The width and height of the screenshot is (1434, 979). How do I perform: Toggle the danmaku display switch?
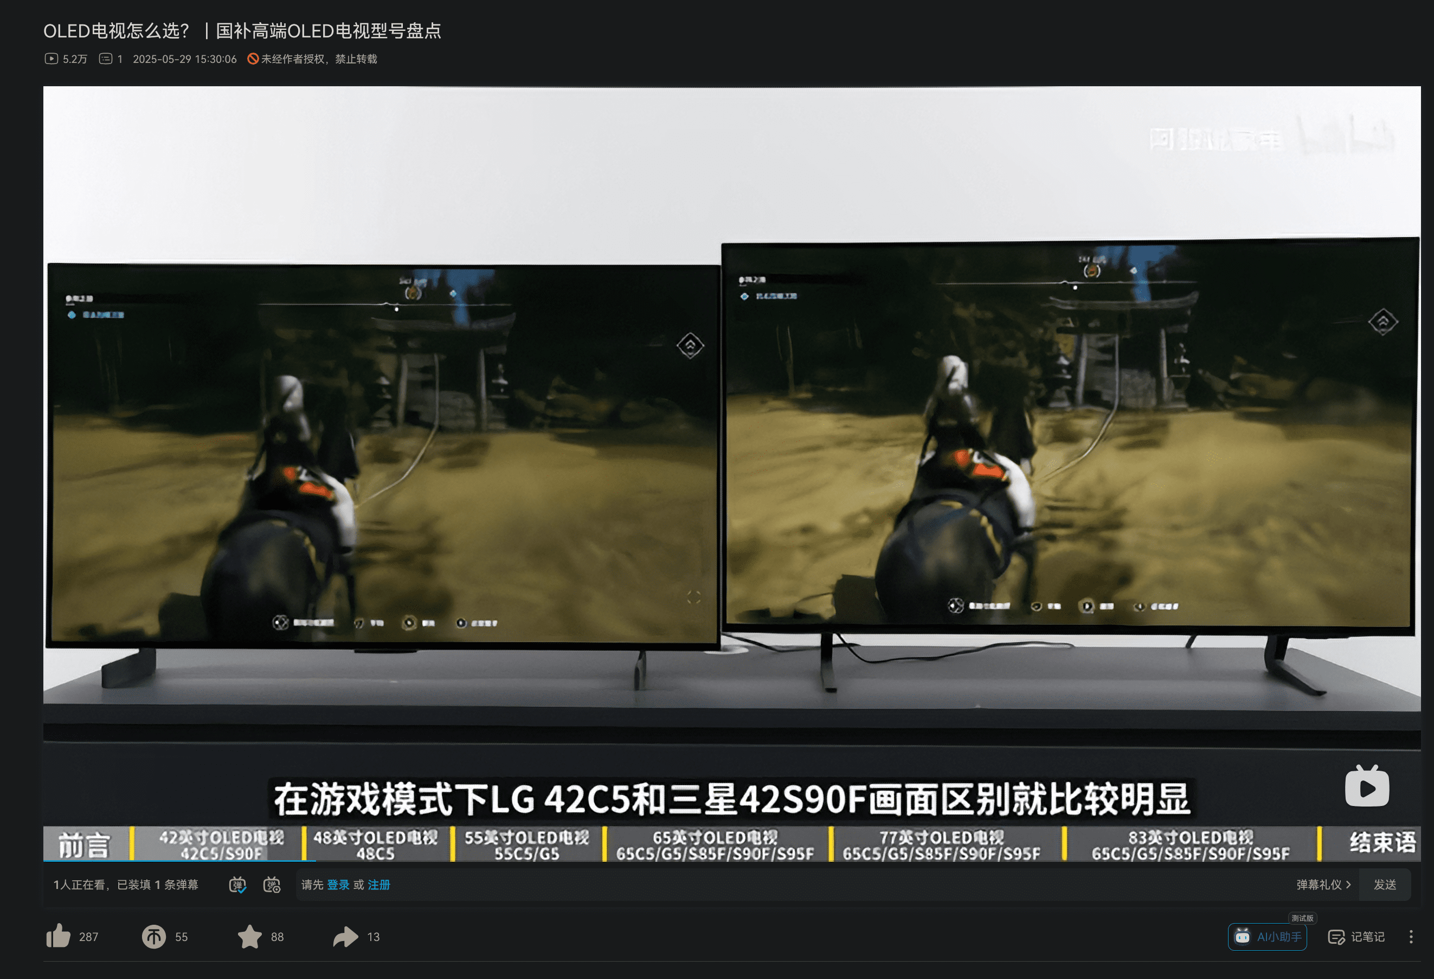(x=237, y=885)
